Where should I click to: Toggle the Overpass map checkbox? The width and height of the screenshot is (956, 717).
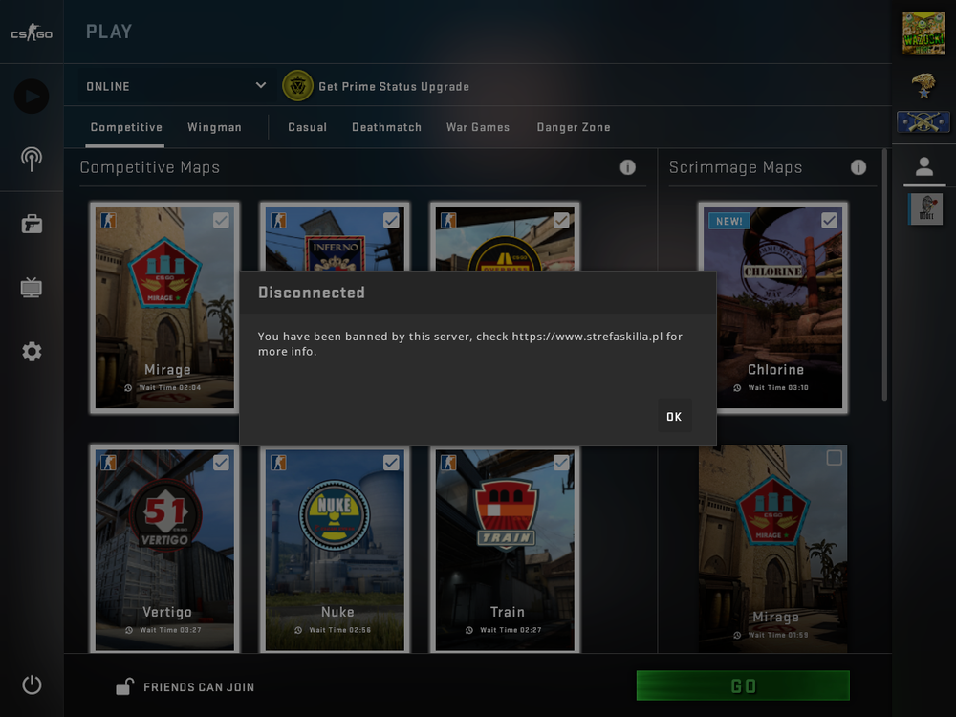pyautogui.click(x=561, y=220)
